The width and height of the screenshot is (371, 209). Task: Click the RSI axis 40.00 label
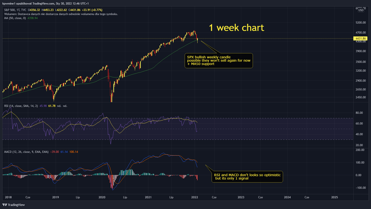(x=359, y=134)
